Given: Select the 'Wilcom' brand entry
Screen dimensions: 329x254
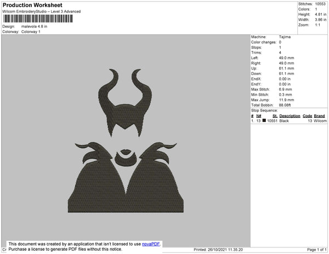Looking at the screenshot, I should click(x=320, y=121).
